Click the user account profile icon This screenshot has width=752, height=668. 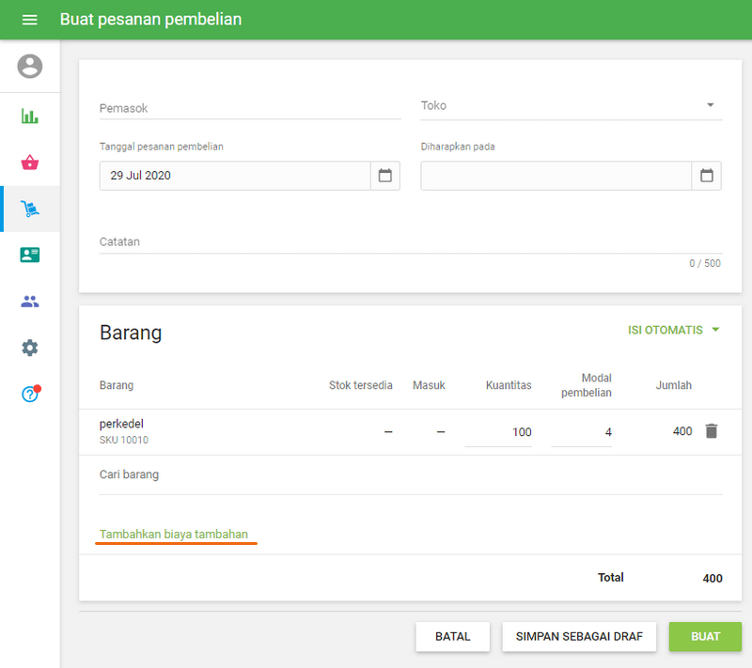point(30,66)
